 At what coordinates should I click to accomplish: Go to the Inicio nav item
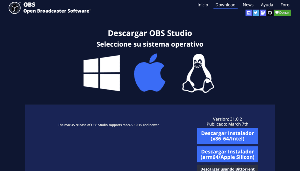coord(203,5)
